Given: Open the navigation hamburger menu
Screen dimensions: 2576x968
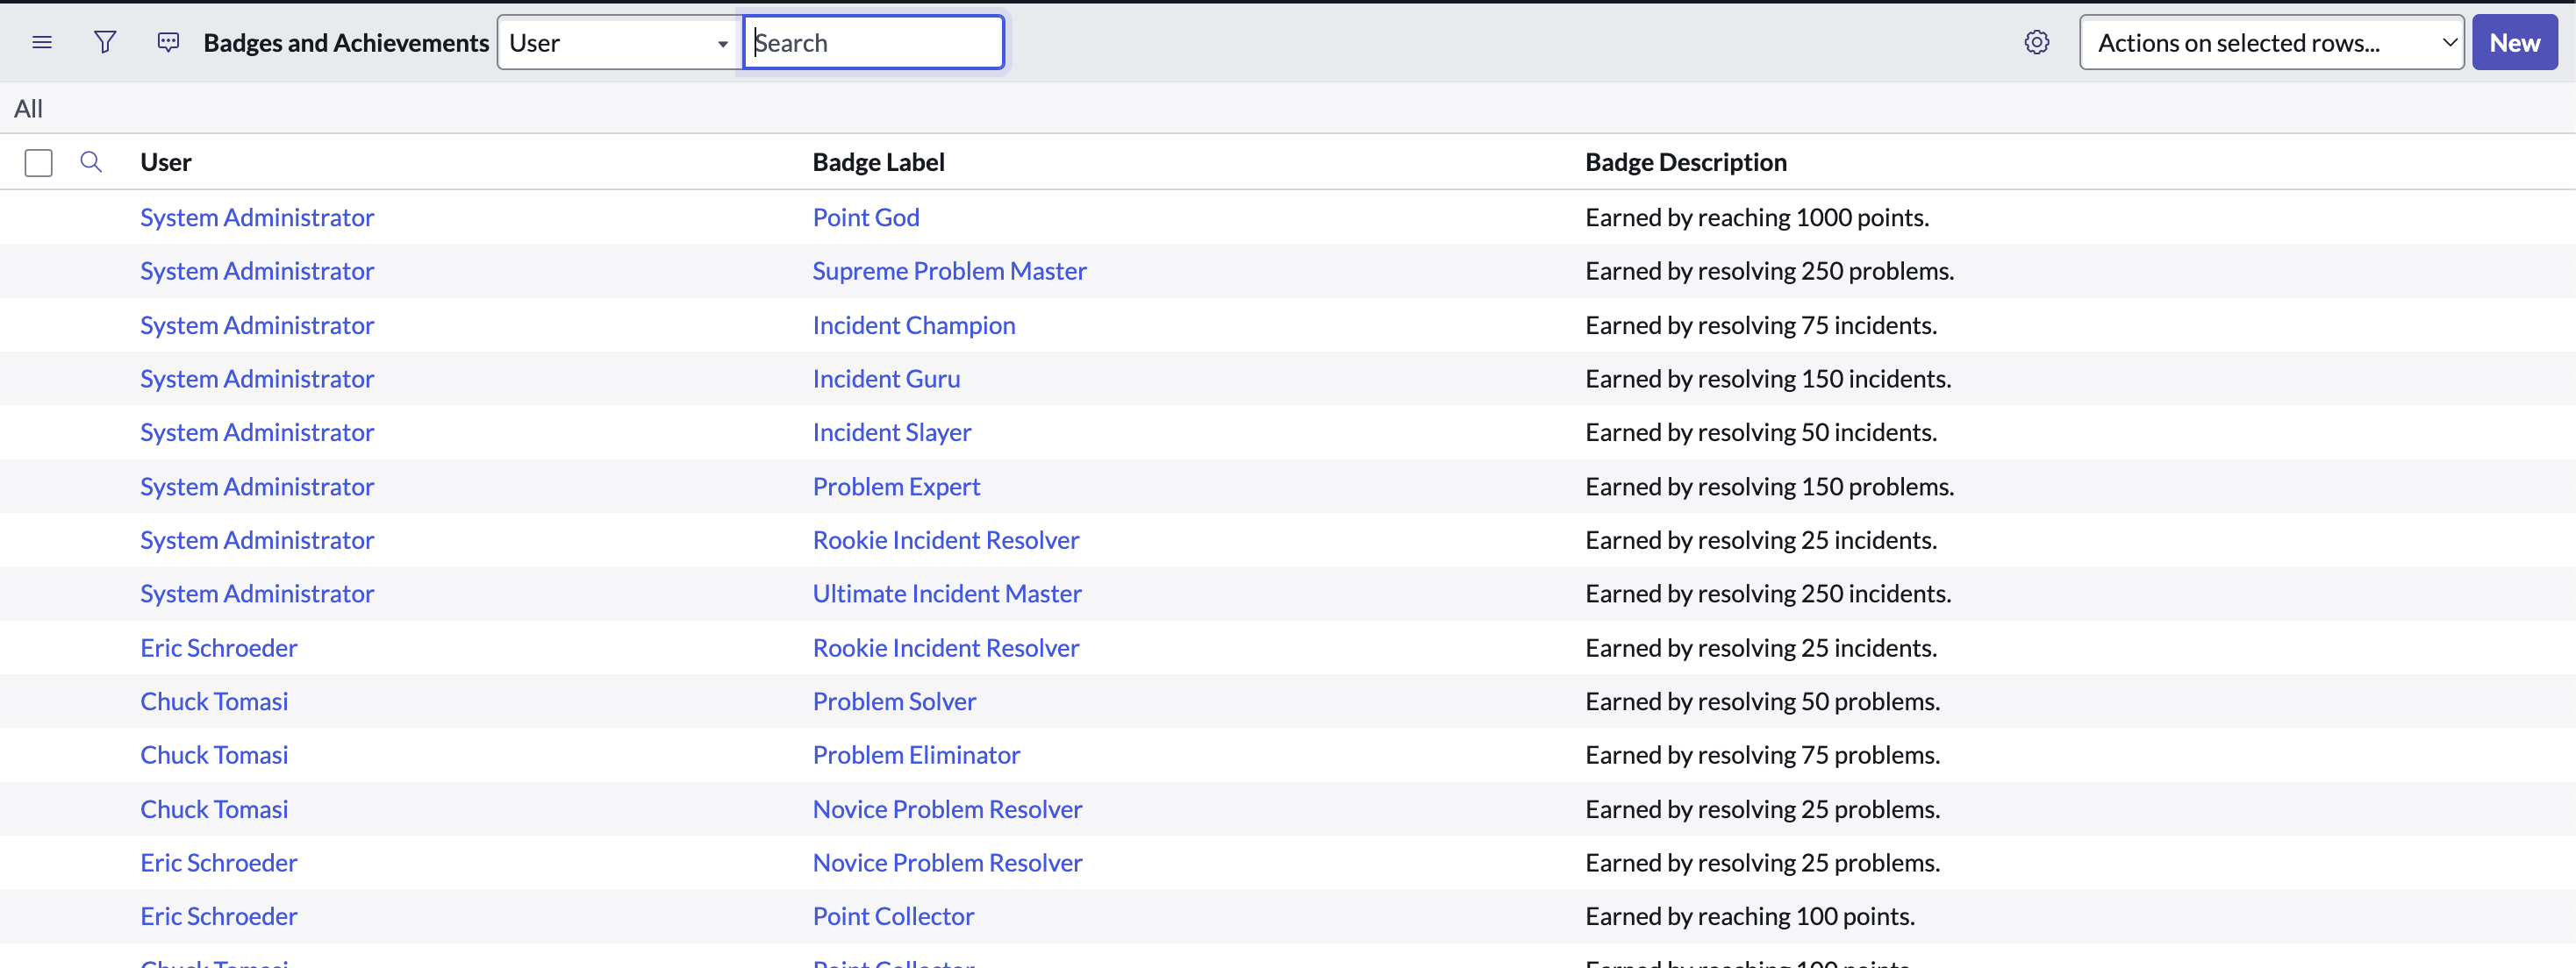Looking at the screenshot, I should (x=42, y=42).
